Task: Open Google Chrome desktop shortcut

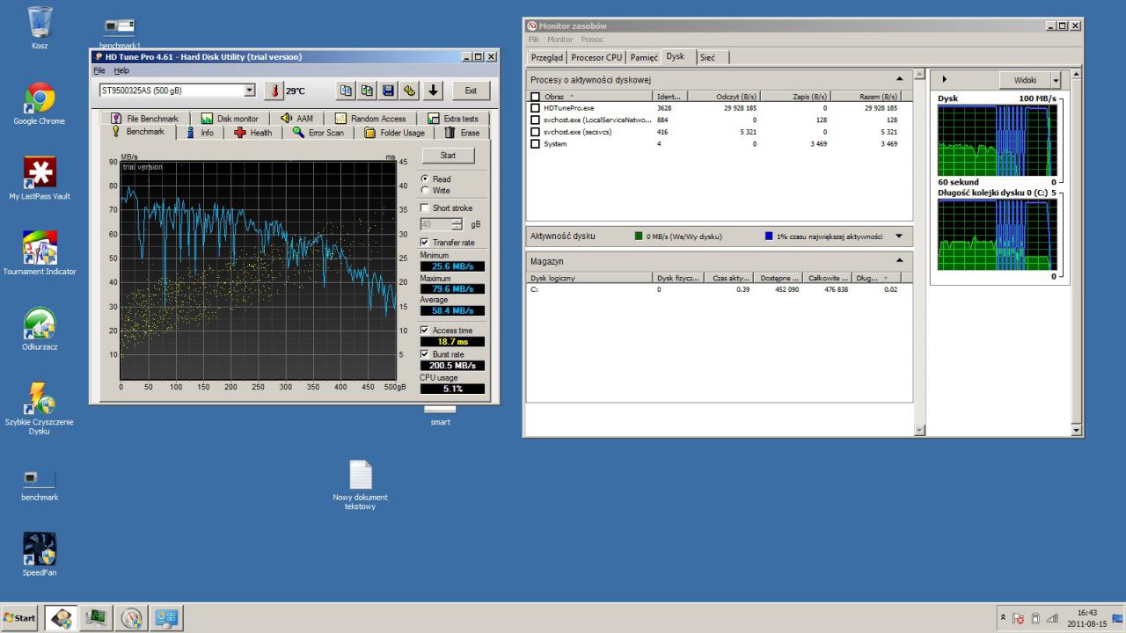Action: [40, 104]
